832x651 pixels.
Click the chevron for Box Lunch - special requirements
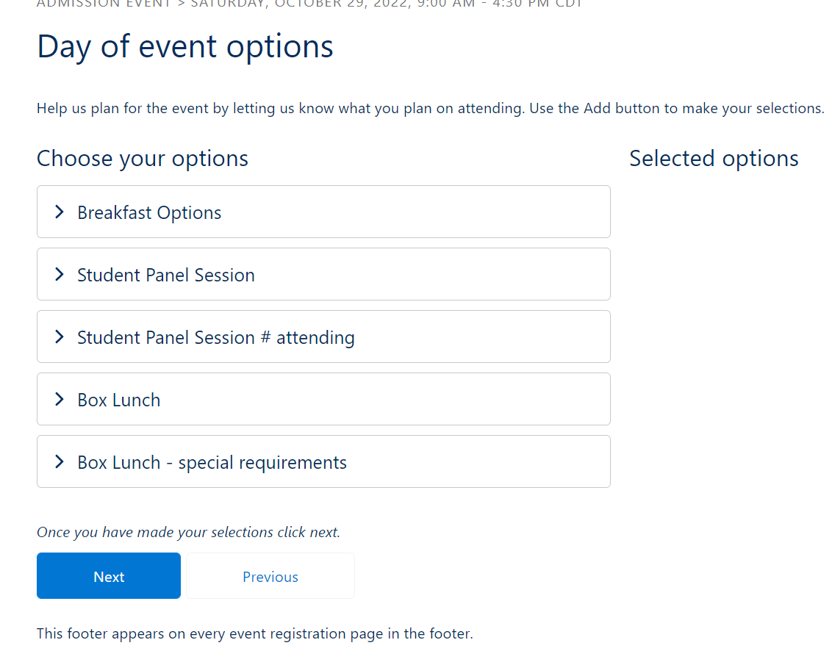(x=60, y=462)
